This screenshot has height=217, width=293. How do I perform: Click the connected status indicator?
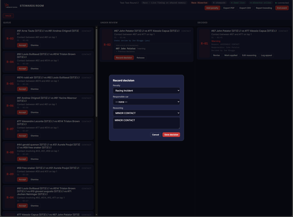282,3
